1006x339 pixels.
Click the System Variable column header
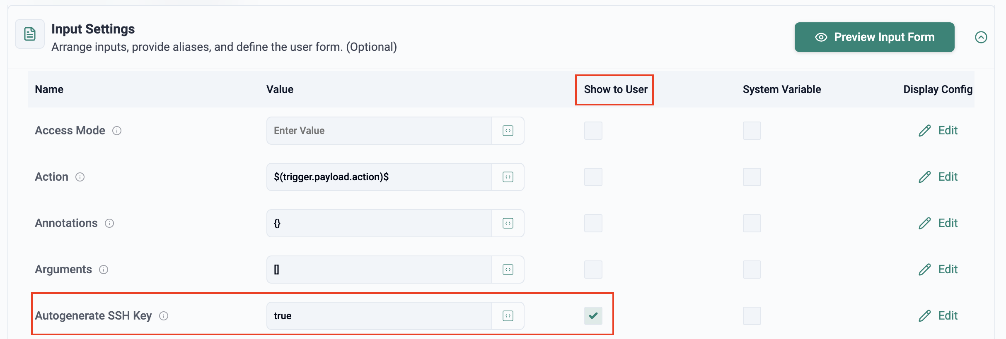tap(781, 89)
